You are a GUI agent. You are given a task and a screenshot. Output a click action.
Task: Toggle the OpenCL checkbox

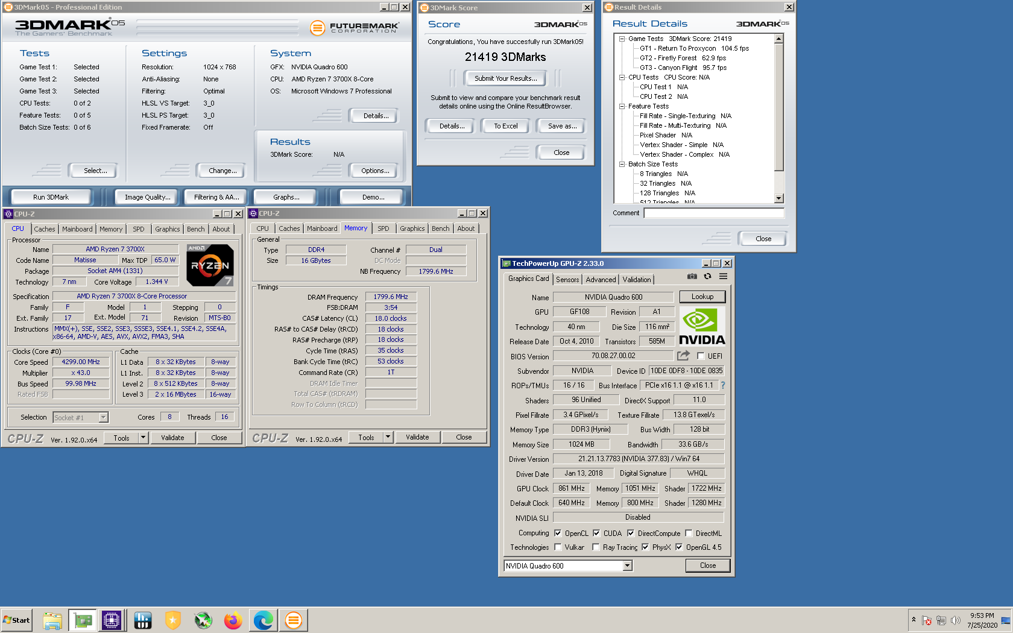[558, 533]
